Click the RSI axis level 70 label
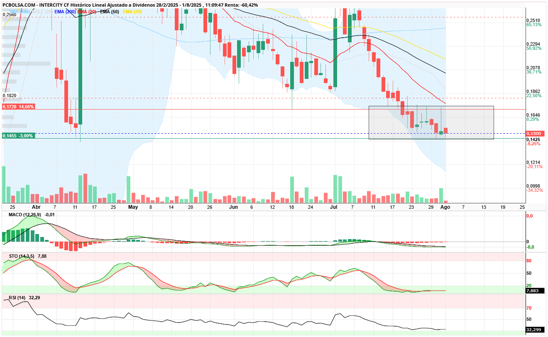This screenshot has height=337, width=548. (x=529, y=308)
